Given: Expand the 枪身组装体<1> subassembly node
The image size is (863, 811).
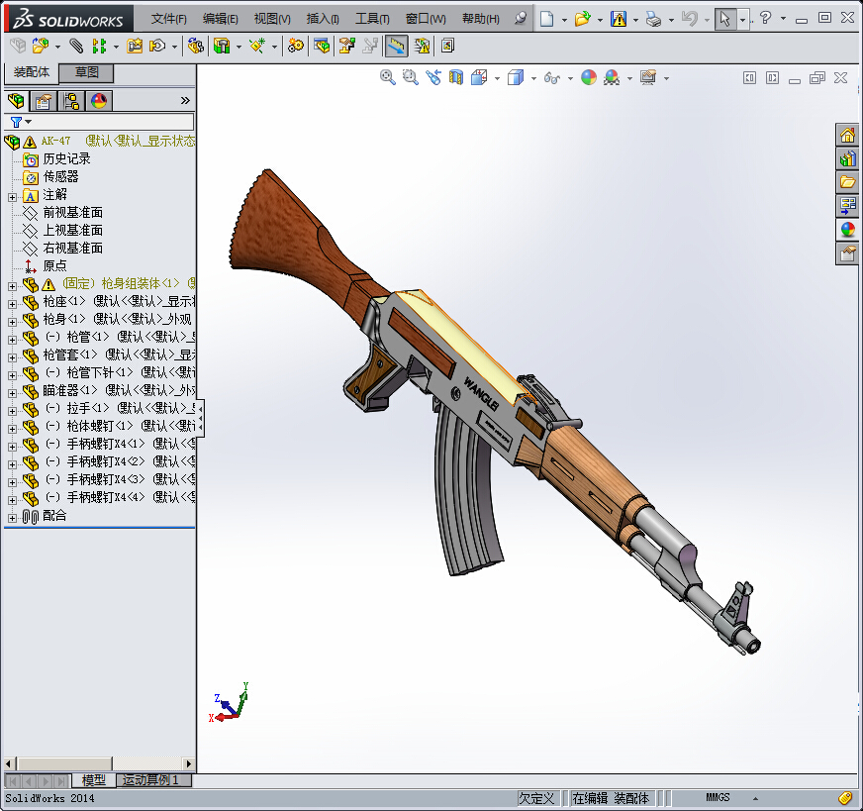Looking at the screenshot, I should pos(12,286).
